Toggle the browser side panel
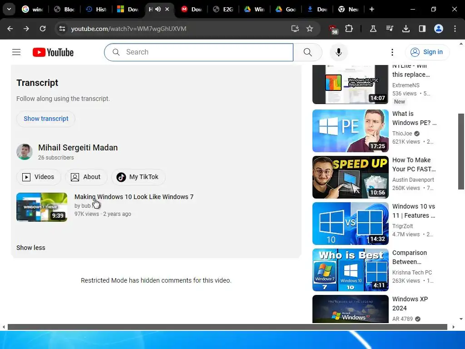The image size is (465, 349). [422, 29]
